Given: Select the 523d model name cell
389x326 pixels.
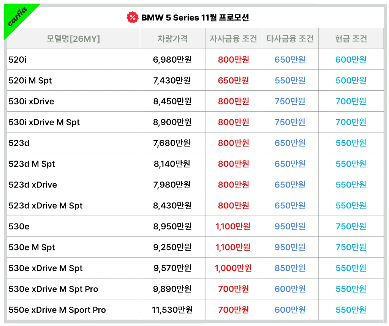Looking at the screenshot, I should (19, 143).
